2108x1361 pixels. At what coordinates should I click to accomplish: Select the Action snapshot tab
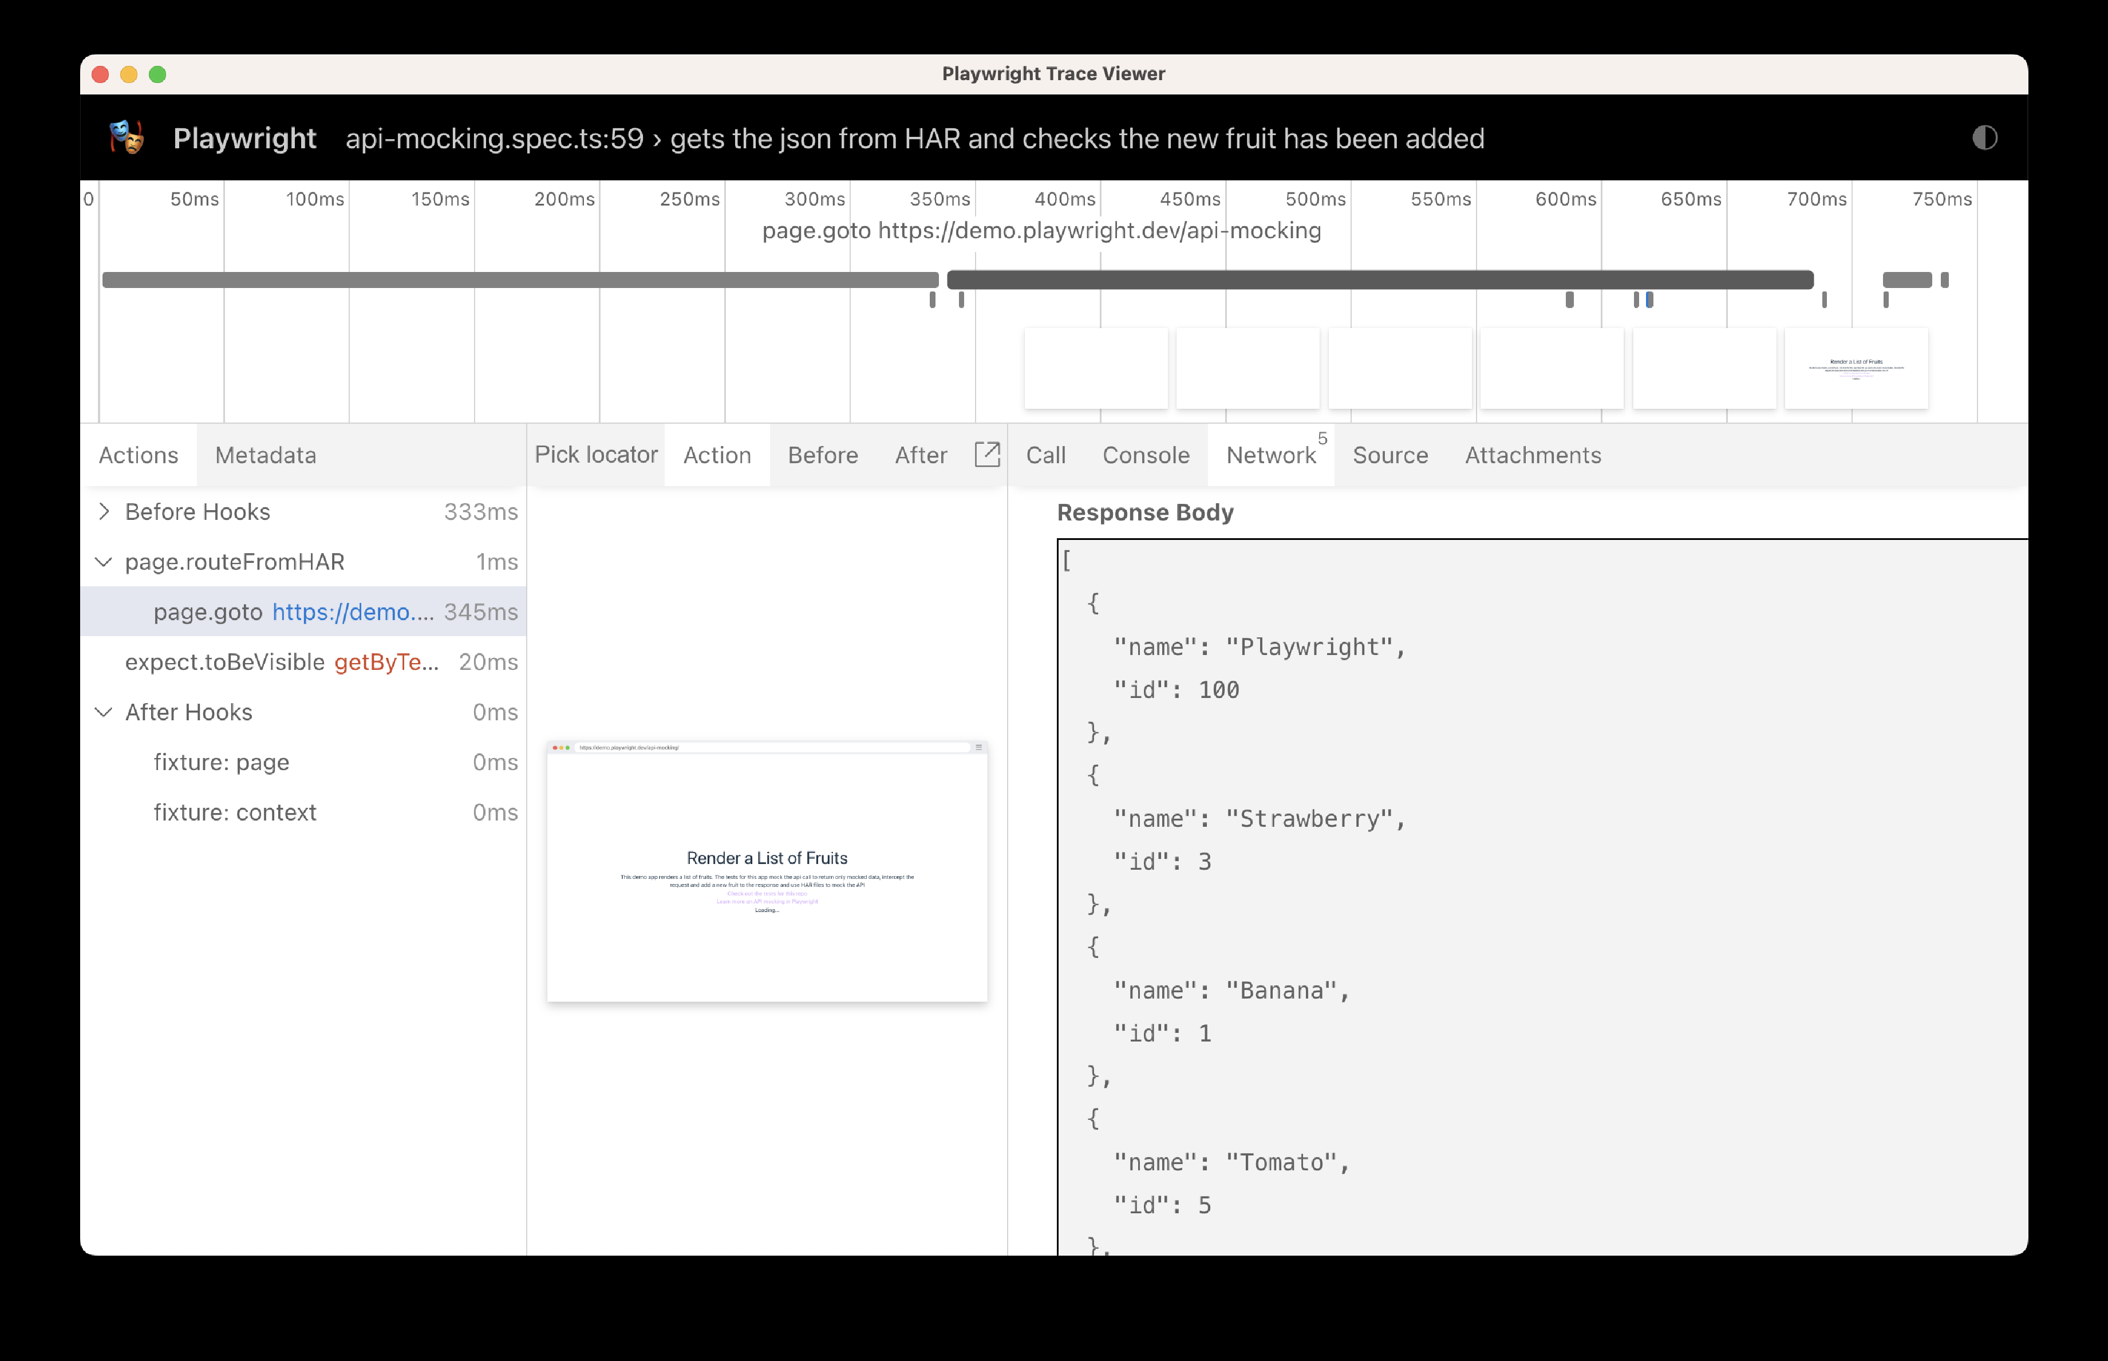(717, 455)
